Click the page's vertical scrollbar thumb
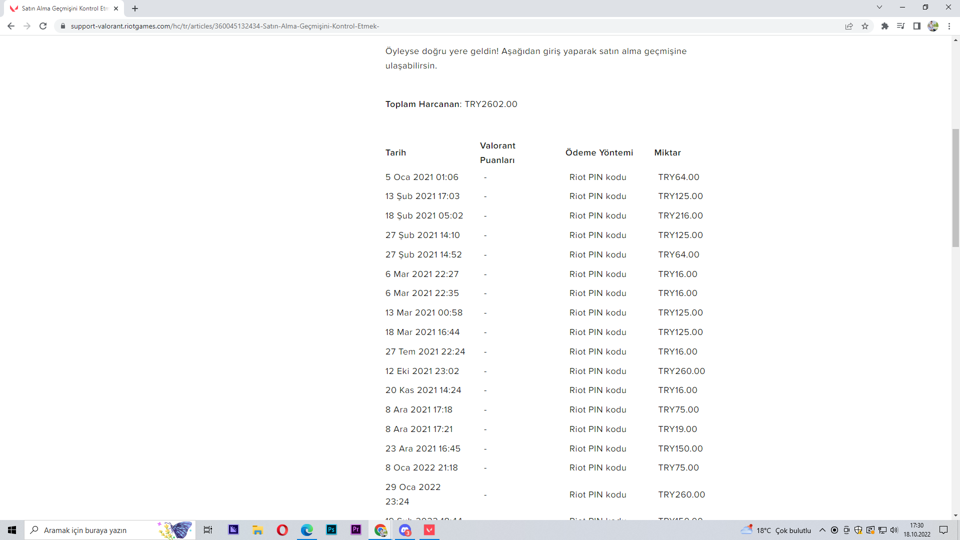 pyautogui.click(x=955, y=188)
